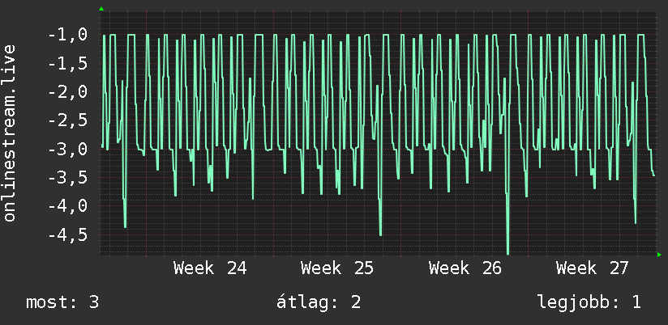Click the -1,5 y-axis label
Screen dimensions: 668x325
coord(68,64)
